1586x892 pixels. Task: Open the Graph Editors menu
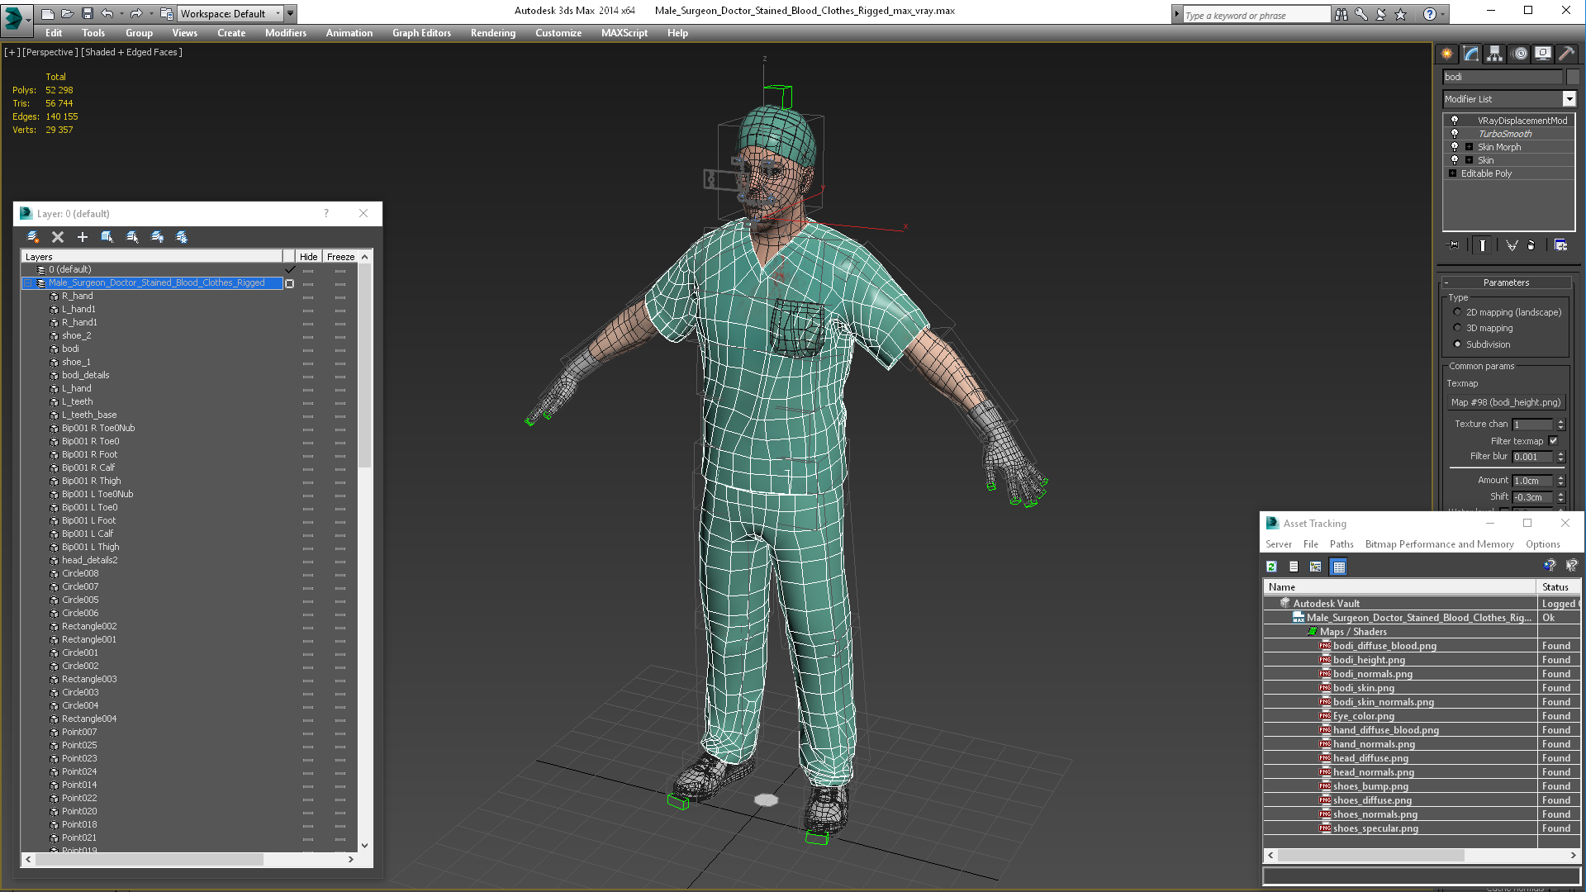point(421,33)
